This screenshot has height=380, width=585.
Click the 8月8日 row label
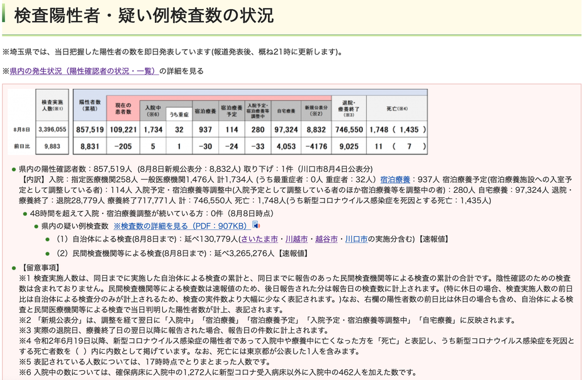click(x=22, y=130)
